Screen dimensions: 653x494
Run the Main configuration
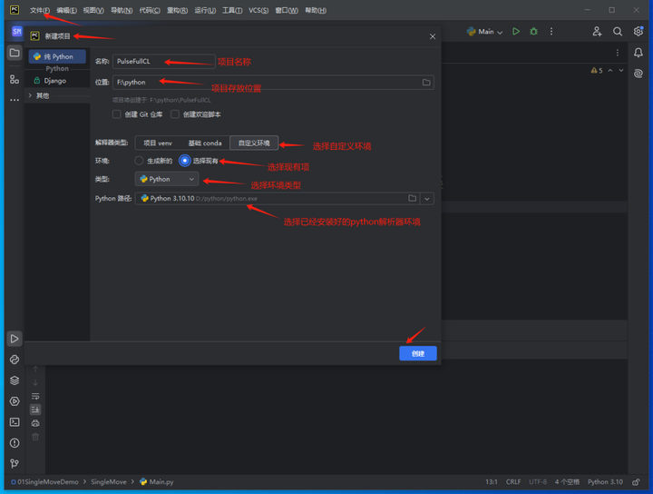click(x=515, y=31)
